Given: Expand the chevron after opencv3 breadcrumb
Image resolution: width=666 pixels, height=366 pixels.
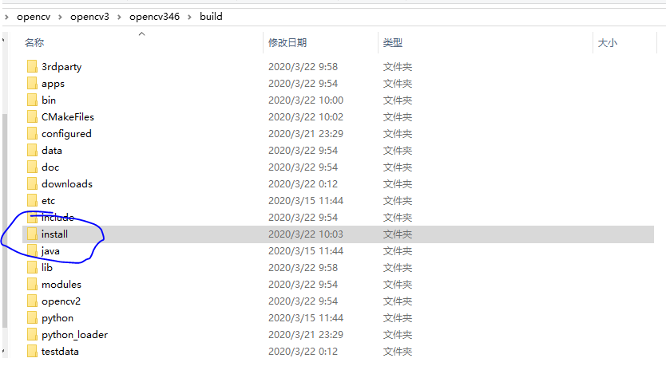Looking at the screenshot, I should coord(119,17).
